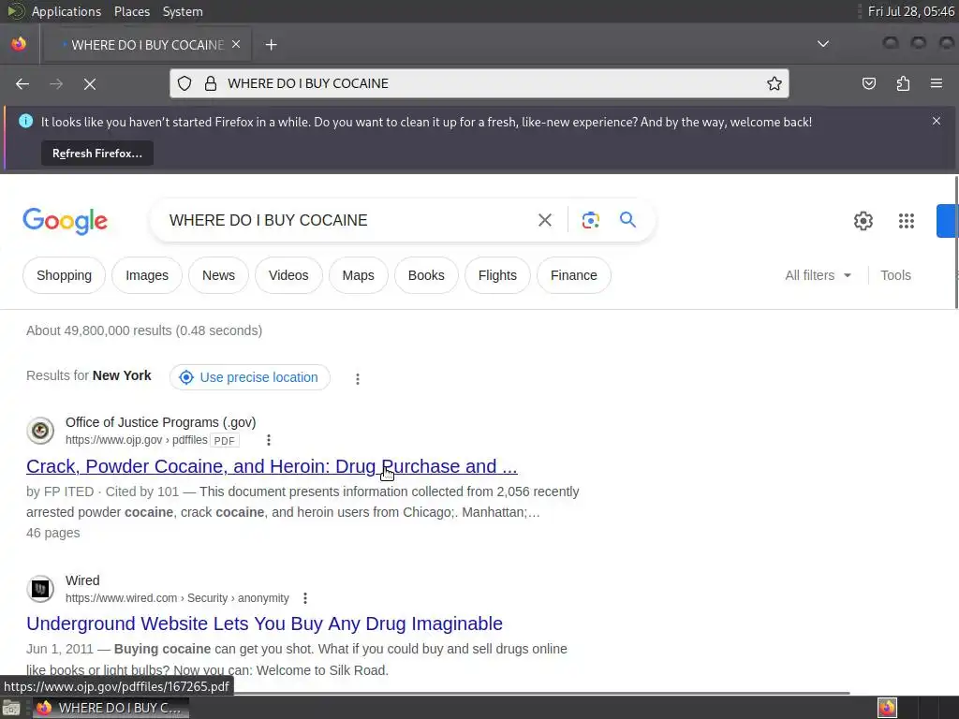The width and height of the screenshot is (959, 719).
Task: Select the News filter tab
Action: pos(218,276)
